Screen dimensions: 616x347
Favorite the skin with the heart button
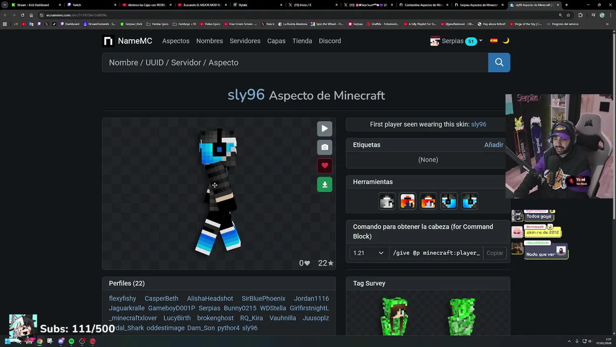tap(324, 166)
